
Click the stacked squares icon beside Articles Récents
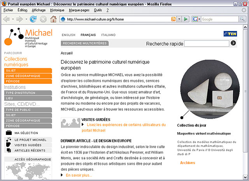pyautogui.click(x=9, y=150)
